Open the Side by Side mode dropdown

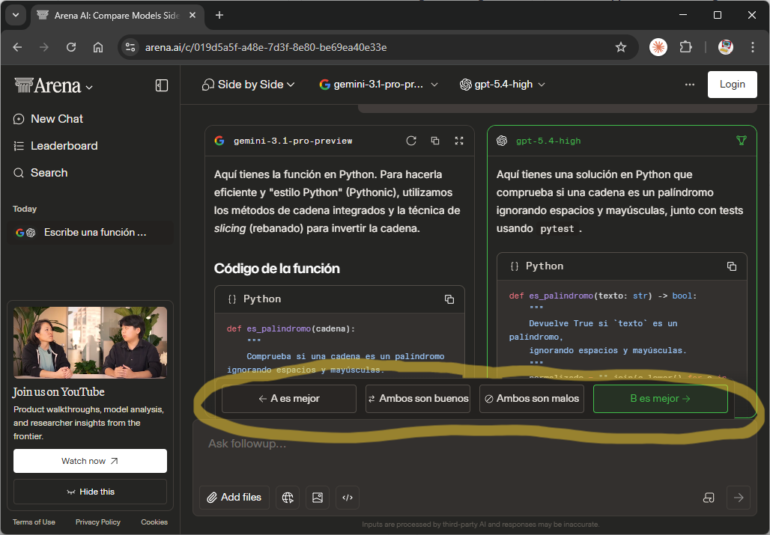[x=249, y=85]
